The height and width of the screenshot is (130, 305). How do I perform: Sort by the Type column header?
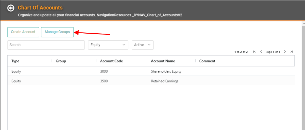pyautogui.click(x=15, y=61)
